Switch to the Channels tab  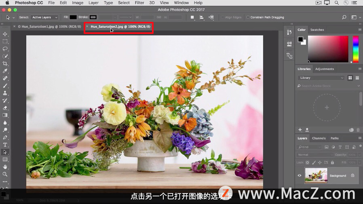[319, 138]
